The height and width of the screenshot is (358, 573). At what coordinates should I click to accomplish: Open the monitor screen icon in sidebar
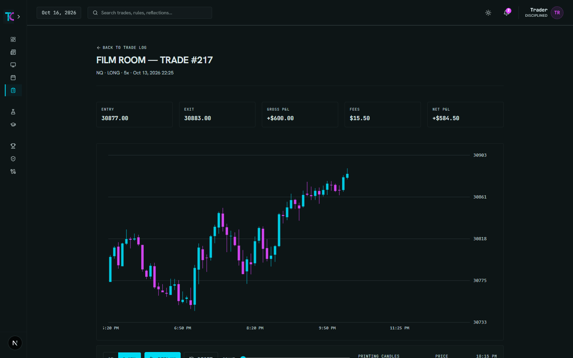(13, 65)
